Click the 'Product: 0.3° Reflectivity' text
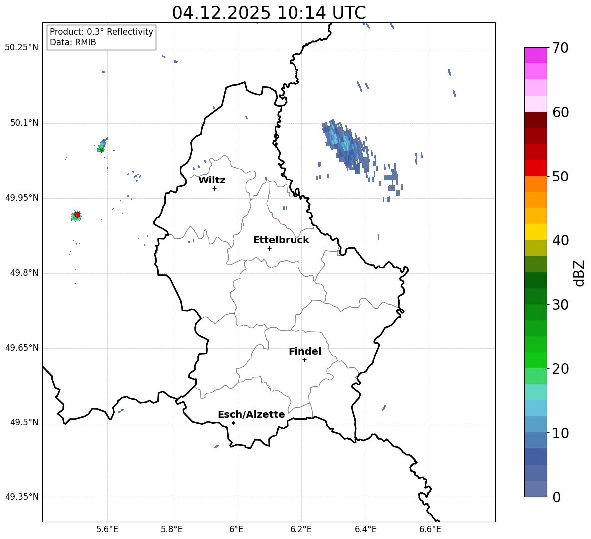 [101, 32]
